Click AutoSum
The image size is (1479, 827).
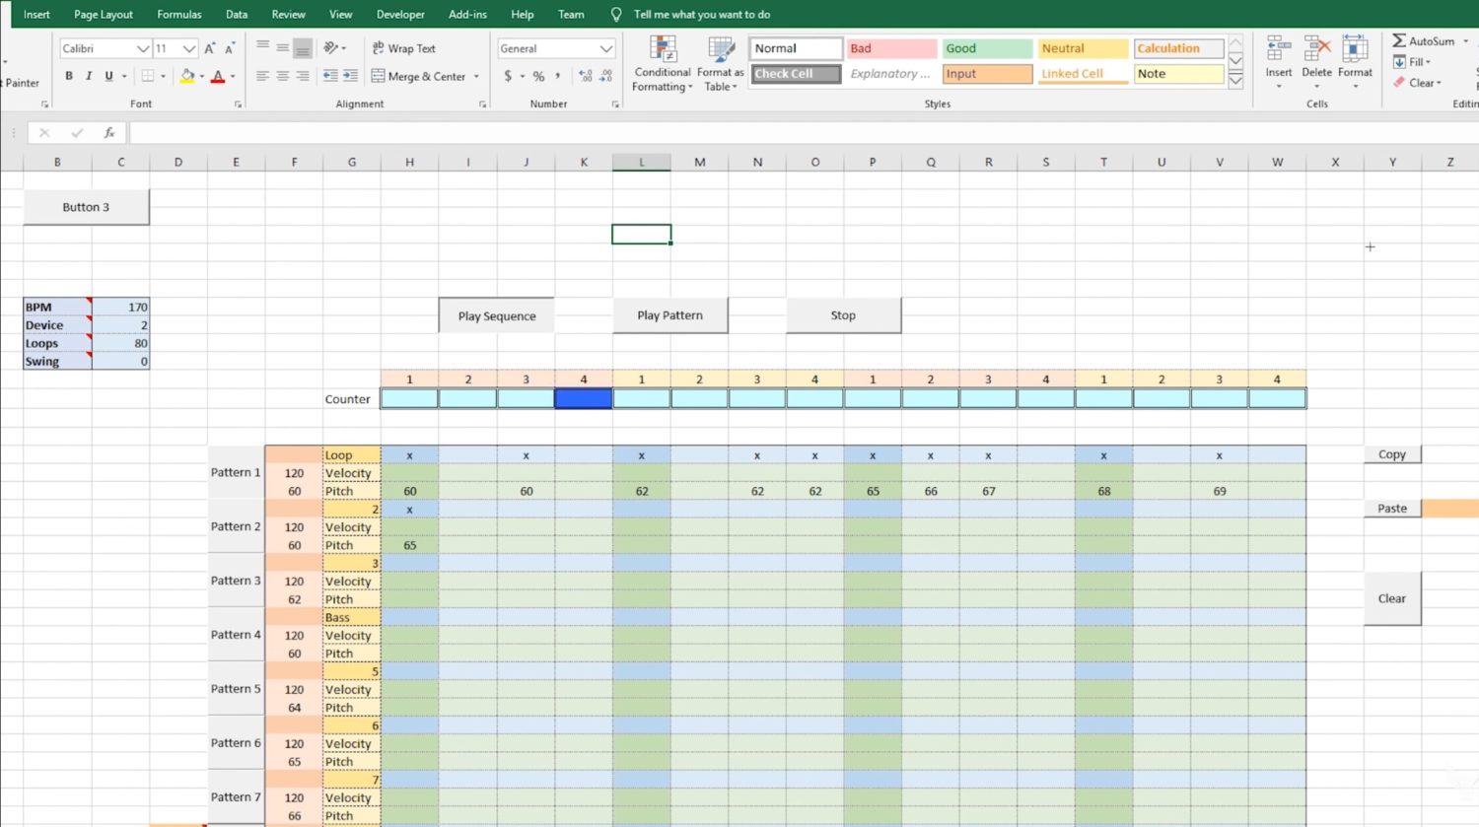tap(1424, 40)
